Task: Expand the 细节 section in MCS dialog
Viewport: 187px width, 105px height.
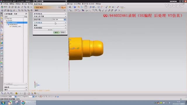Action: click(50, 10)
